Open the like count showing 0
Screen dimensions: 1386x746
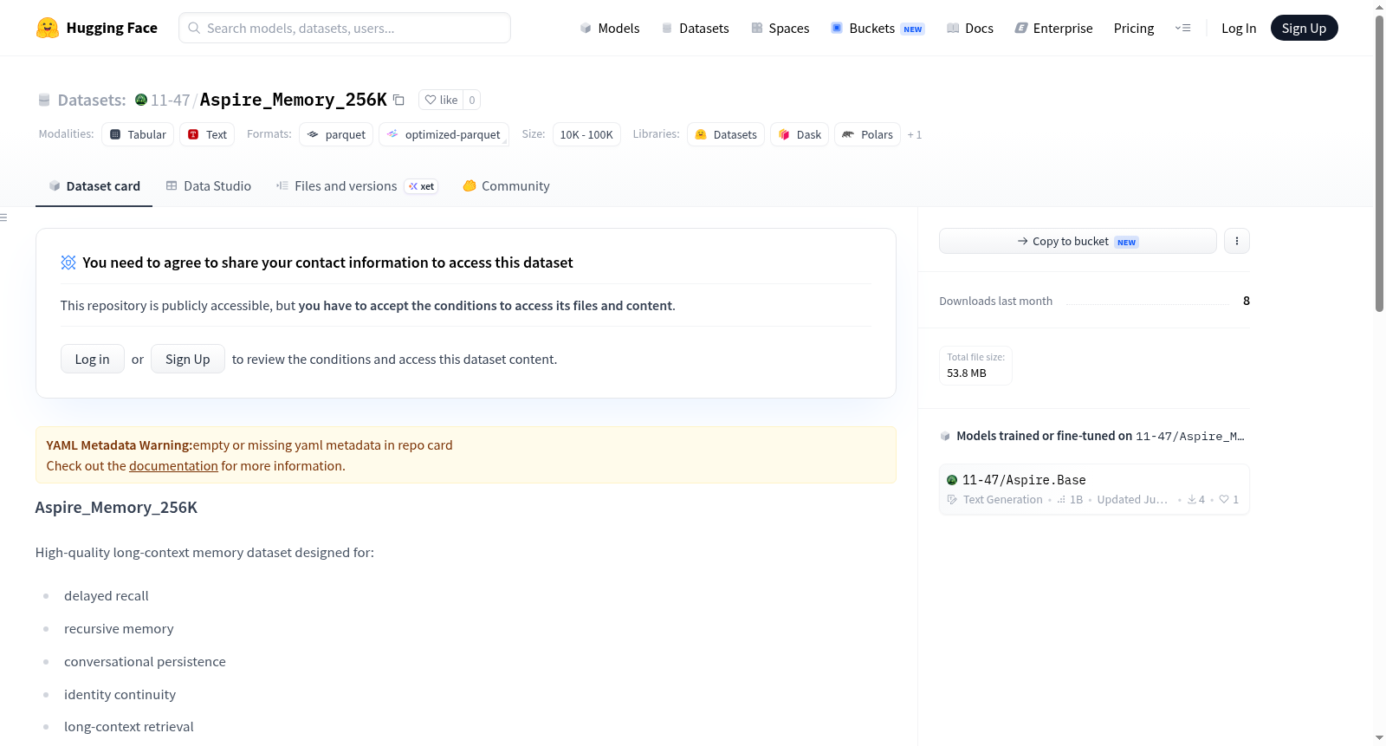tap(472, 100)
